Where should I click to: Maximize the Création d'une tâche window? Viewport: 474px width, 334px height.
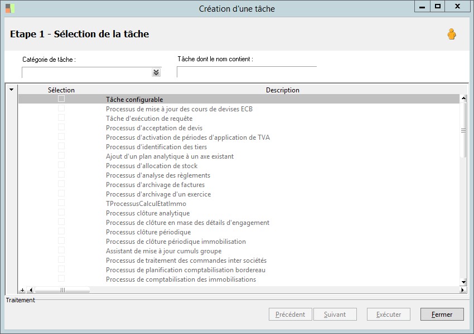tap(438, 7)
